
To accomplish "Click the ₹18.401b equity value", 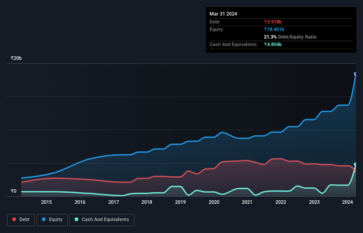I will (274, 29).
